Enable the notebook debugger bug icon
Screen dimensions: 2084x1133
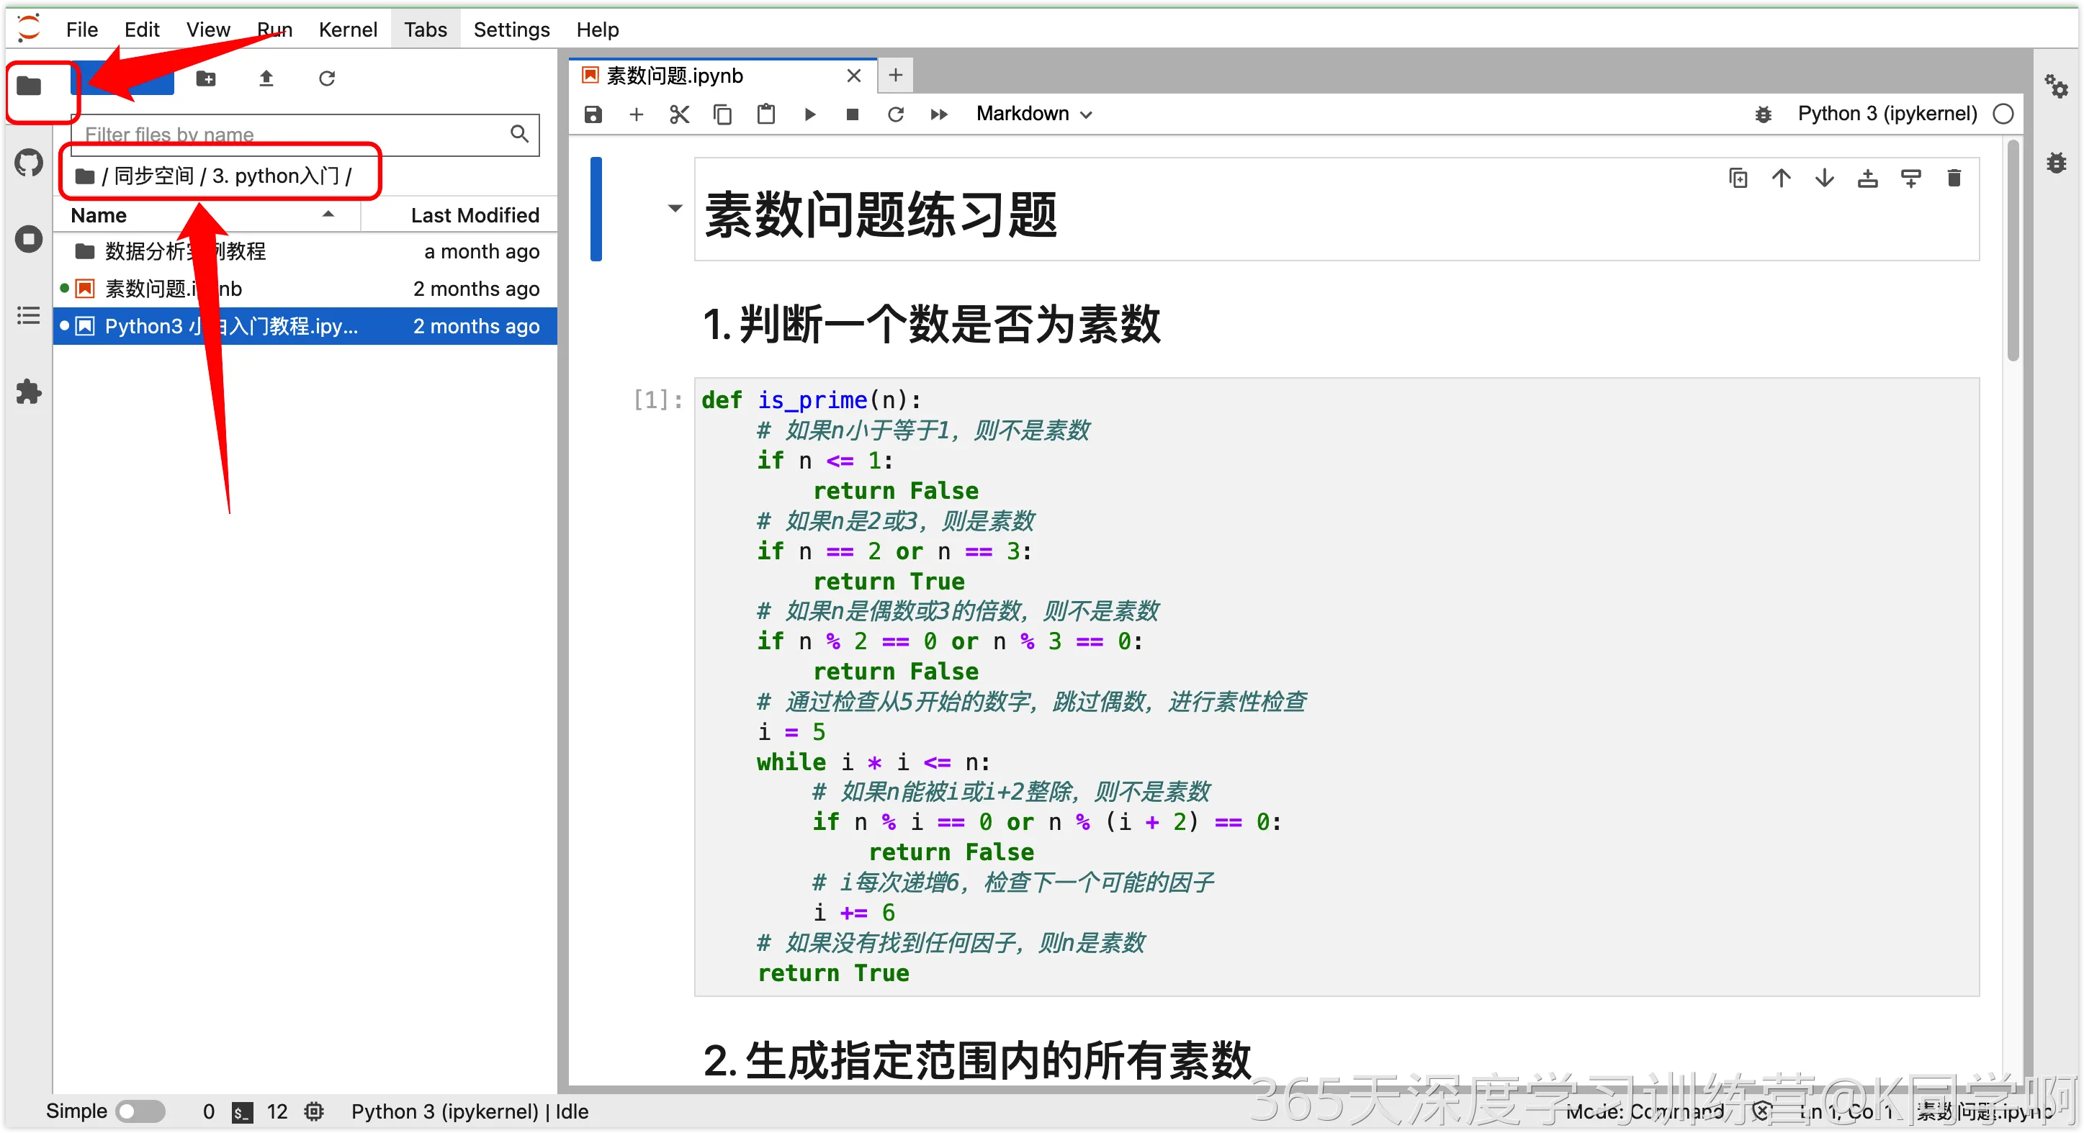pos(1763,114)
